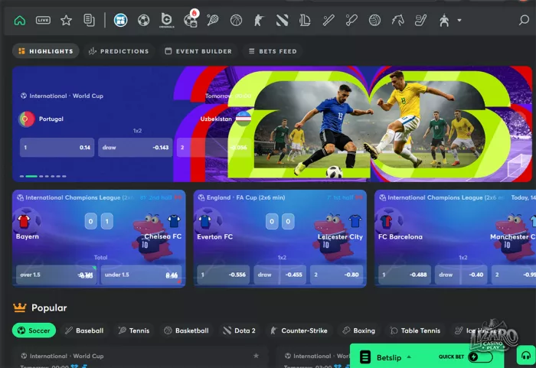Toggle the Quick Bet switch
This screenshot has height=368, width=536.
[480, 357]
